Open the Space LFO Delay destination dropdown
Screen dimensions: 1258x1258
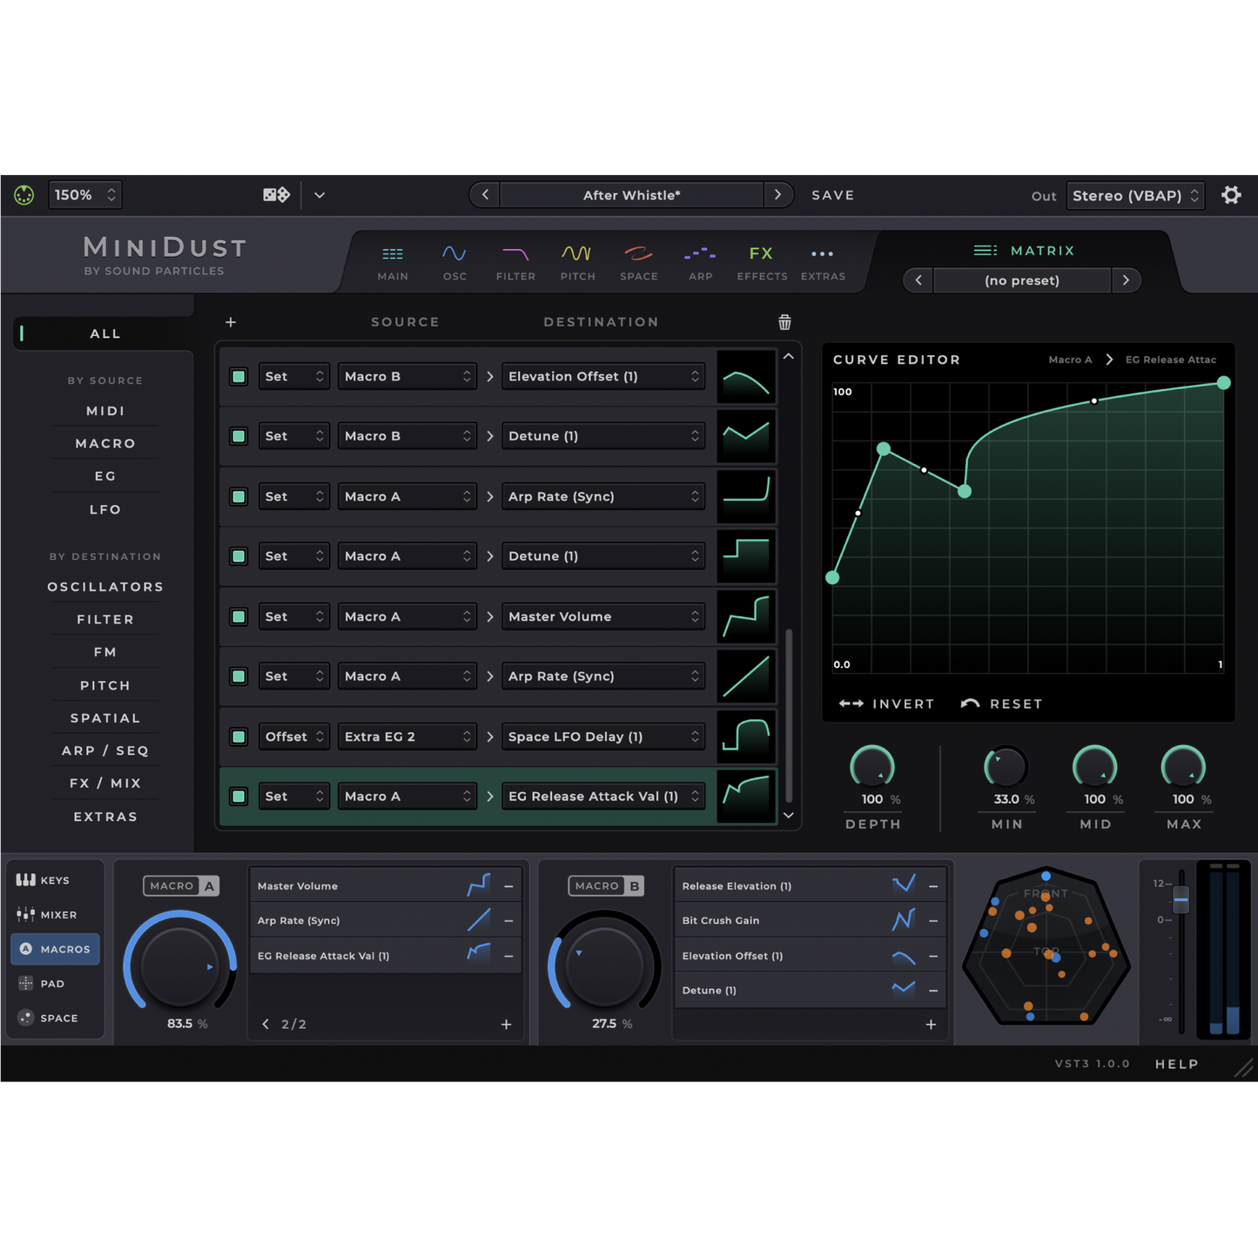pos(603,737)
